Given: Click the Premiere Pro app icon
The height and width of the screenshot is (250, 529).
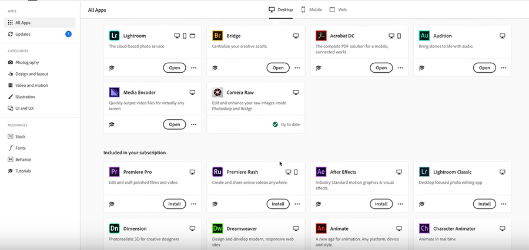Looking at the screenshot, I should coord(115,172).
